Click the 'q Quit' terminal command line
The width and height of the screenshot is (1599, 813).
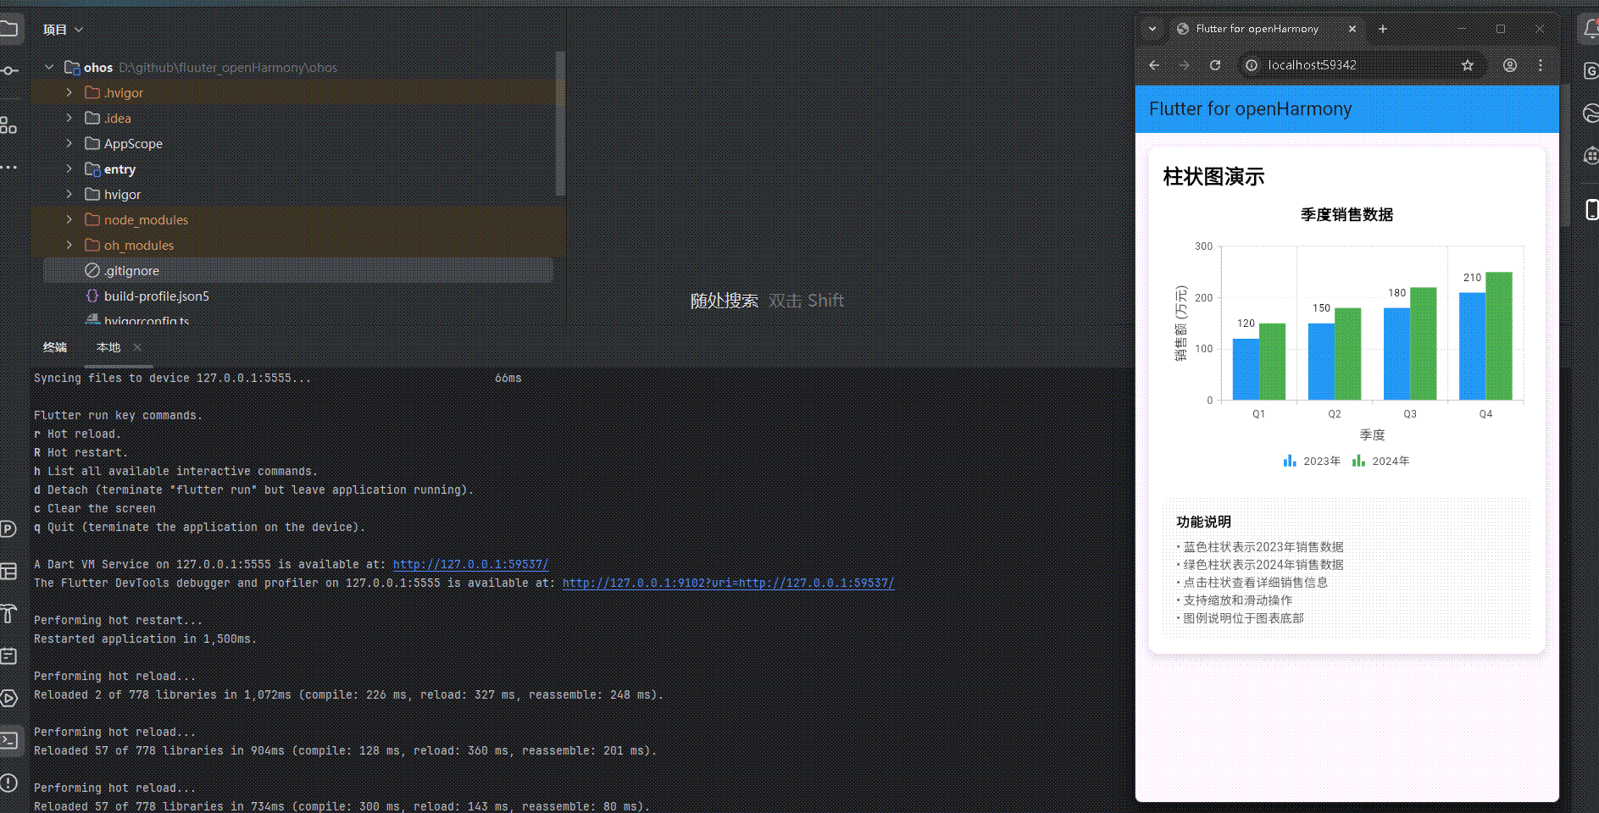click(199, 527)
